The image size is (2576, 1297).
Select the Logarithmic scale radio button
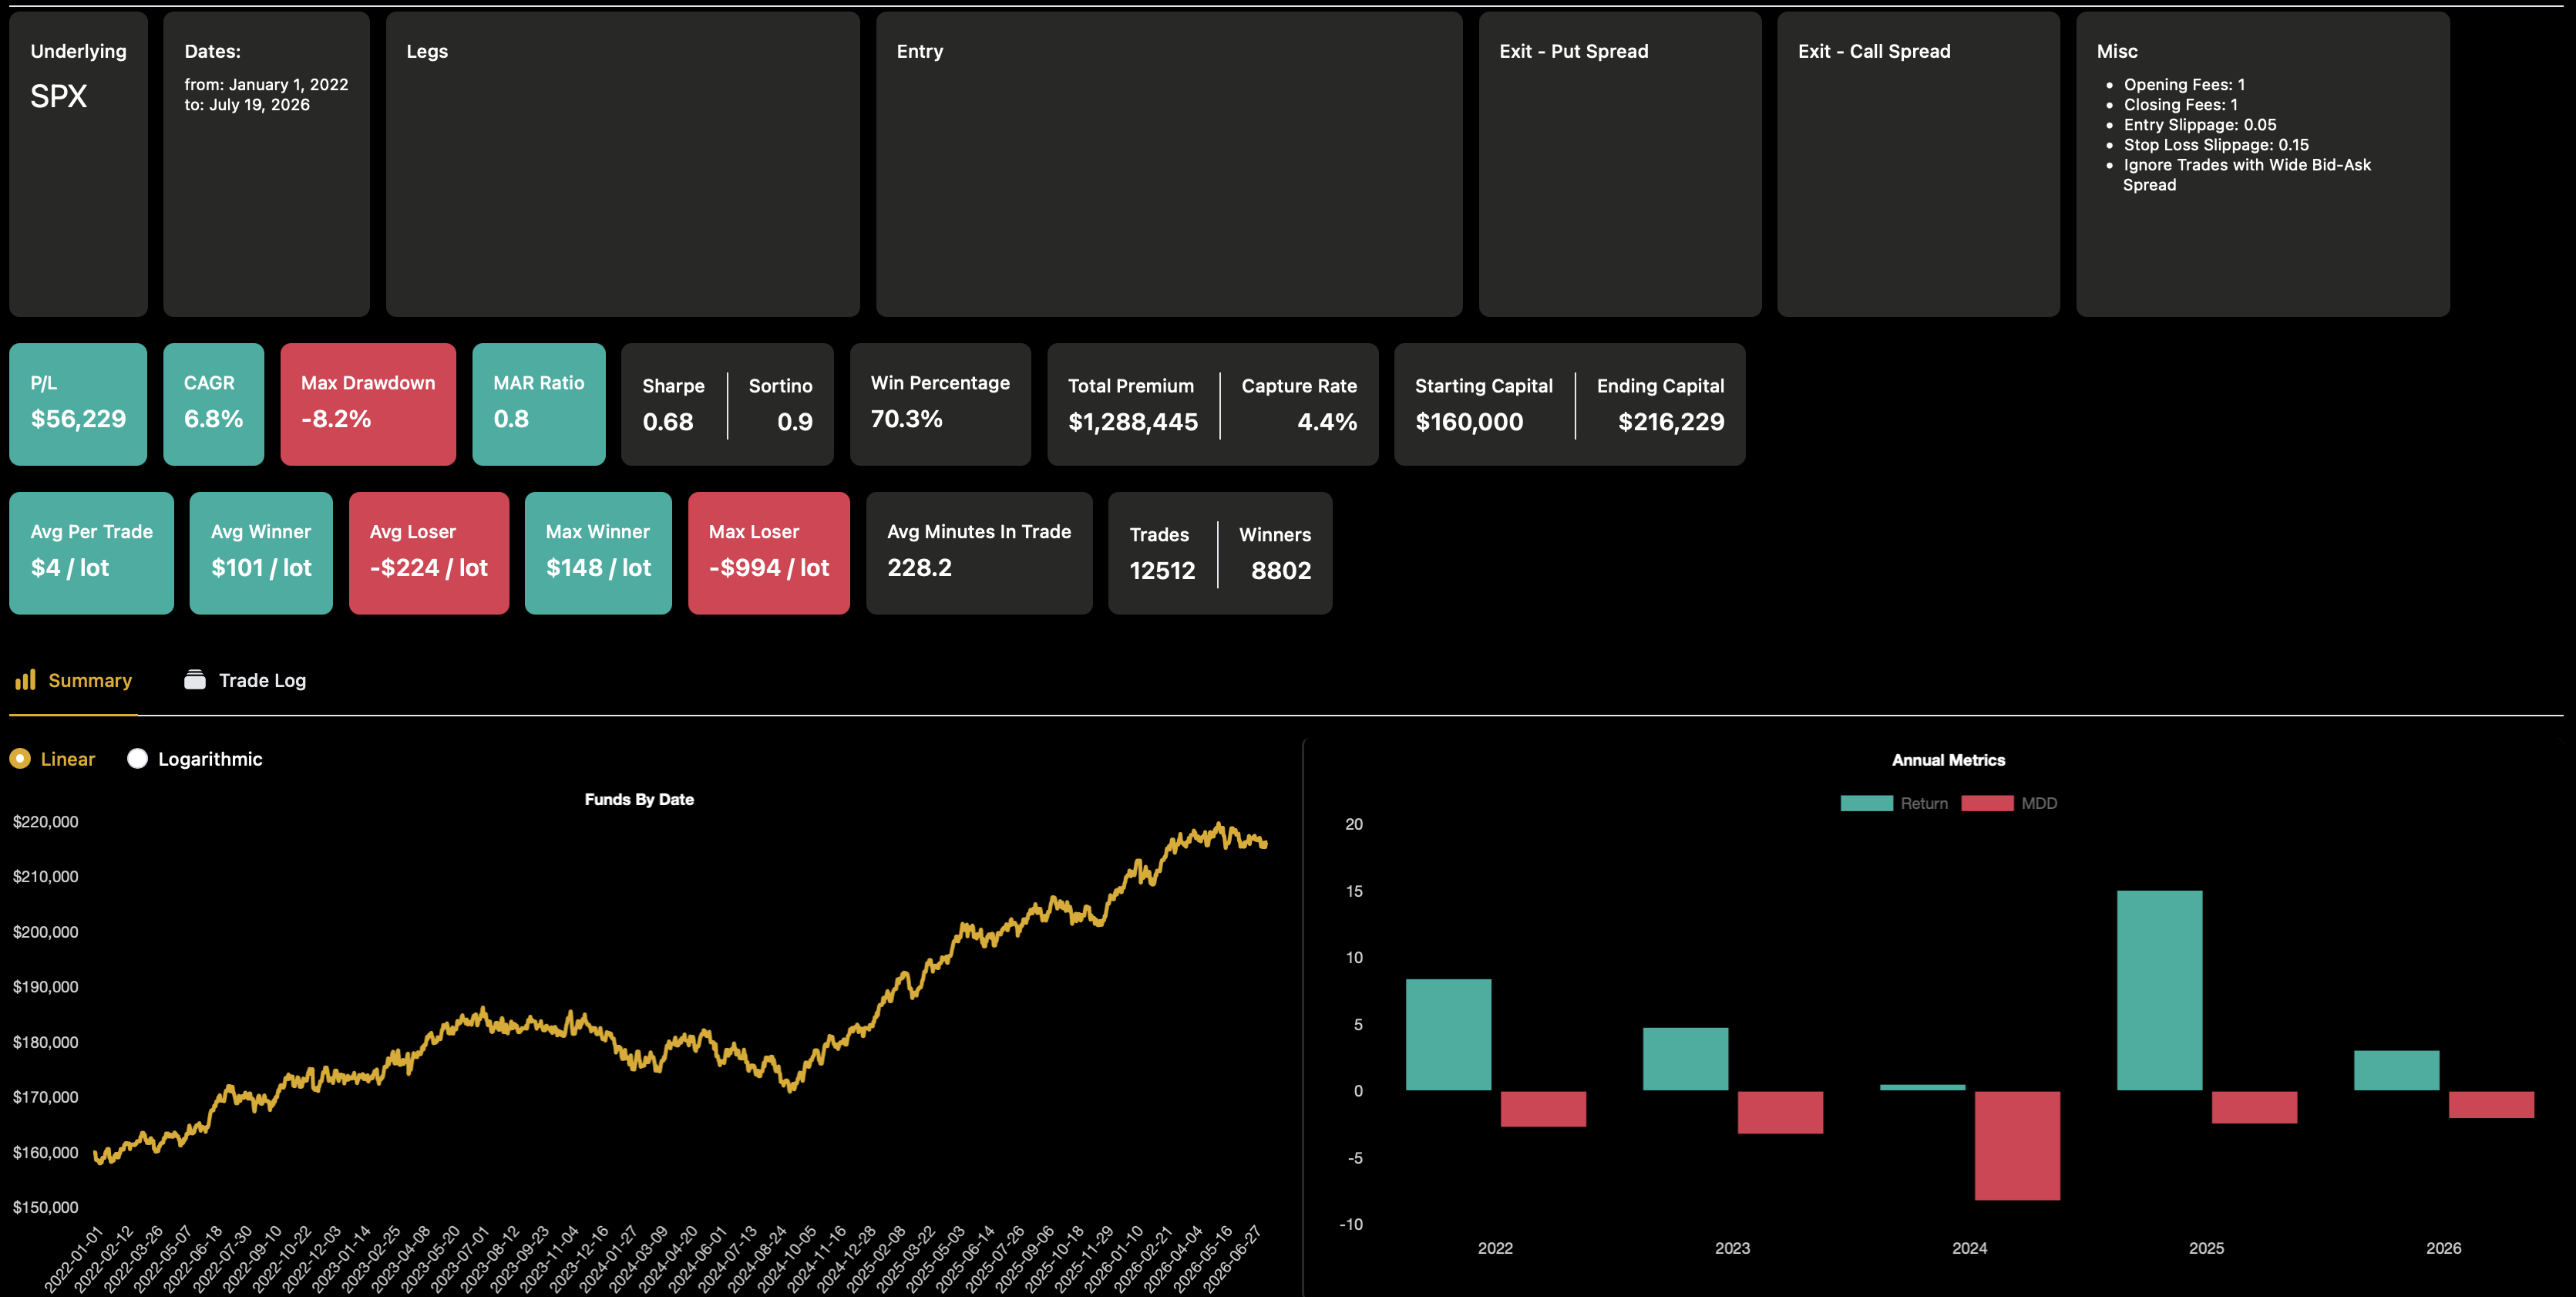137,759
